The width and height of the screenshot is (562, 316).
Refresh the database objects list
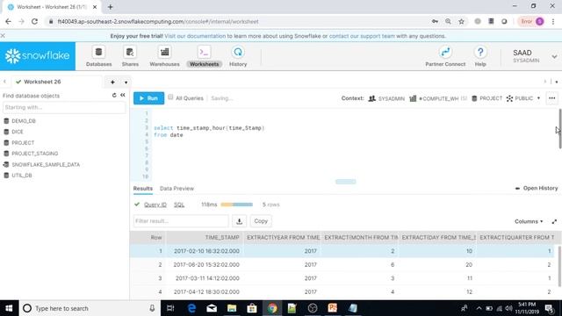click(x=114, y=95)
